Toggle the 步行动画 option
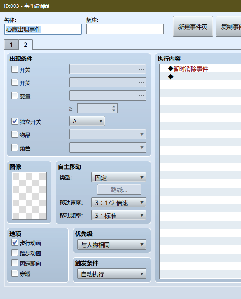241x299 pixels. [x=15, y=242]
